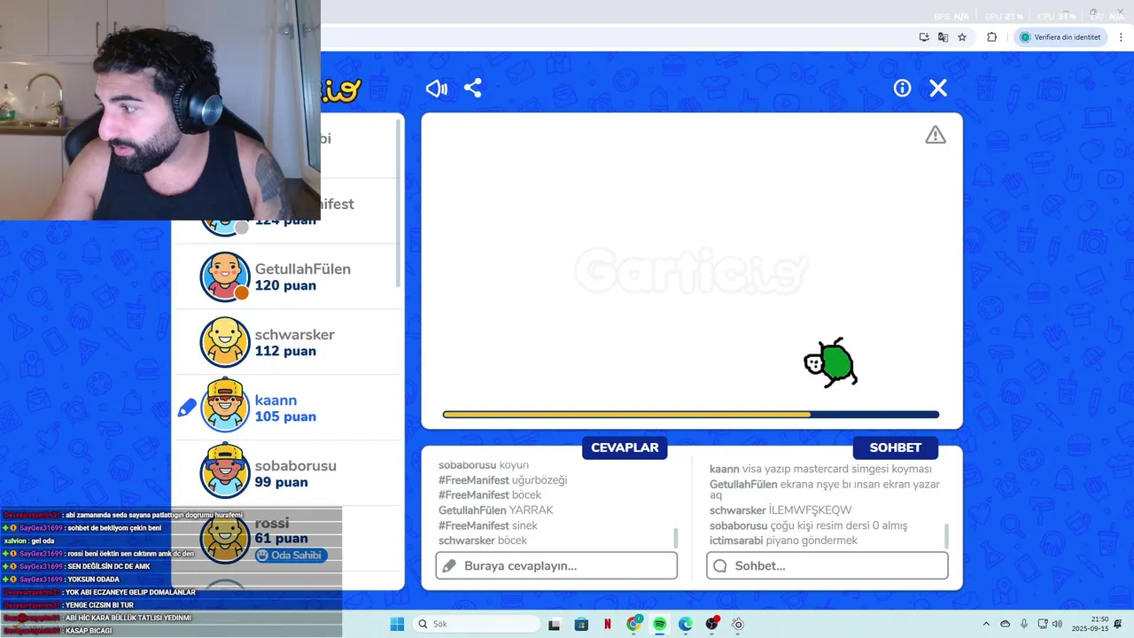The width and height of the screenshot is (1134, 638).
Task: Open the Chrome three-dot menu
Action: pos(1121,37)
